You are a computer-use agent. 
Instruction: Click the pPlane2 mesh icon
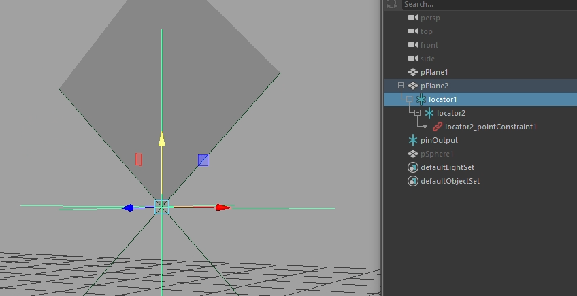pyautogui.click(x=413, y=86)
